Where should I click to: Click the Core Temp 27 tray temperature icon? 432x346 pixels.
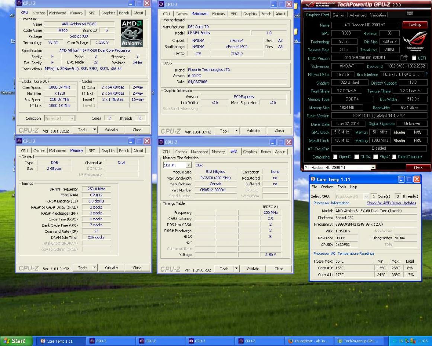[x=394, y=341]
